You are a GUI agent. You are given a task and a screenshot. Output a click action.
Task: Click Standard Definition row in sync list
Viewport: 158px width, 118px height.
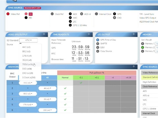coord(149,77)
